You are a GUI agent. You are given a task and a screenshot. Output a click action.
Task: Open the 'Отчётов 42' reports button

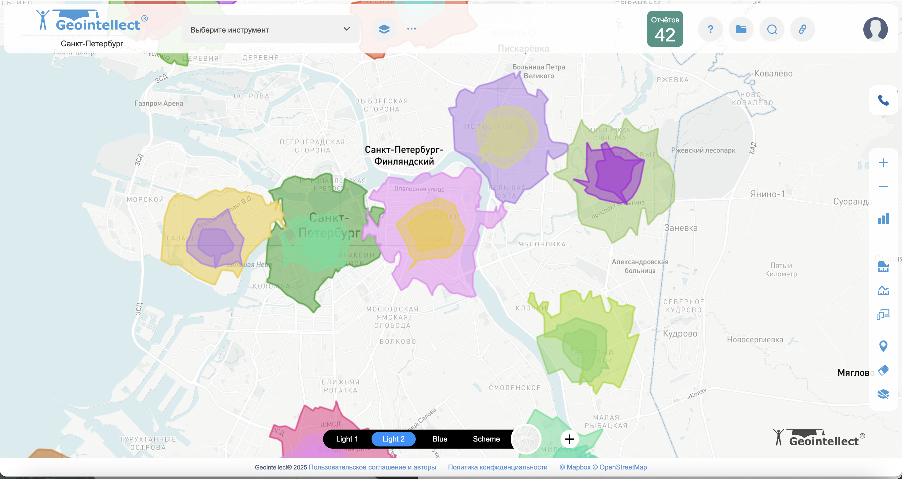[665, 29]
